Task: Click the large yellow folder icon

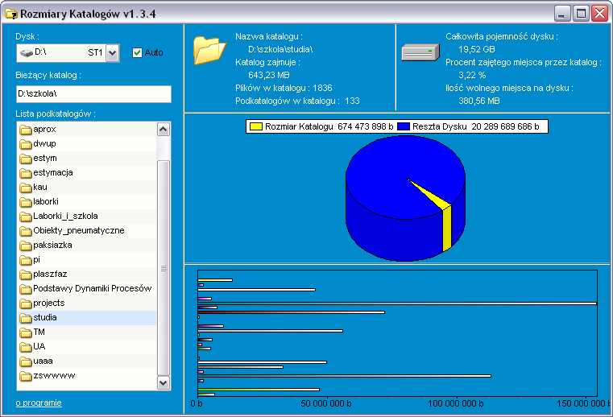Action: pos(209,51)
